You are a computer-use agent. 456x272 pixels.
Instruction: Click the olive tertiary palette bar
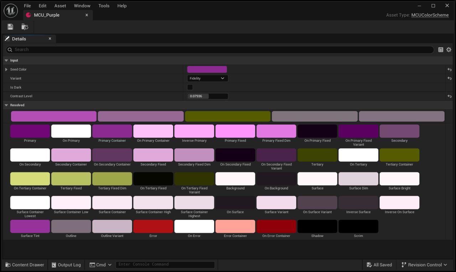[x=228, y=116]
